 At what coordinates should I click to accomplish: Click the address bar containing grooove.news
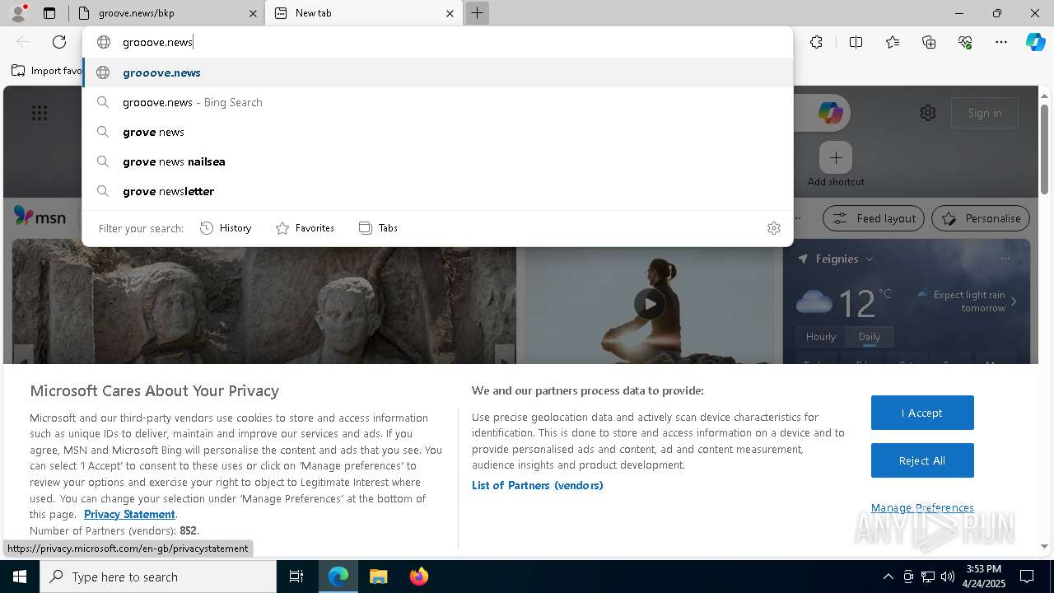[x=436, y=42]
